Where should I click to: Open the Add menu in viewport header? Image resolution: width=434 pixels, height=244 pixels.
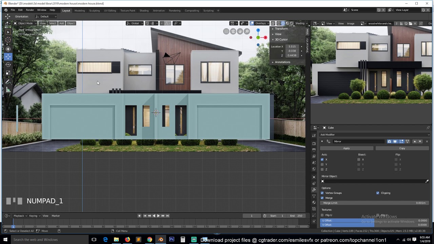pos(61,23)
